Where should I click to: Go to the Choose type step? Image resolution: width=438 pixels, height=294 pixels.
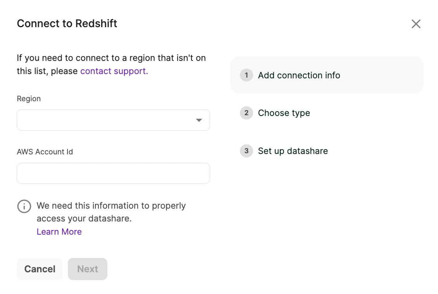(x=284, y=113)
